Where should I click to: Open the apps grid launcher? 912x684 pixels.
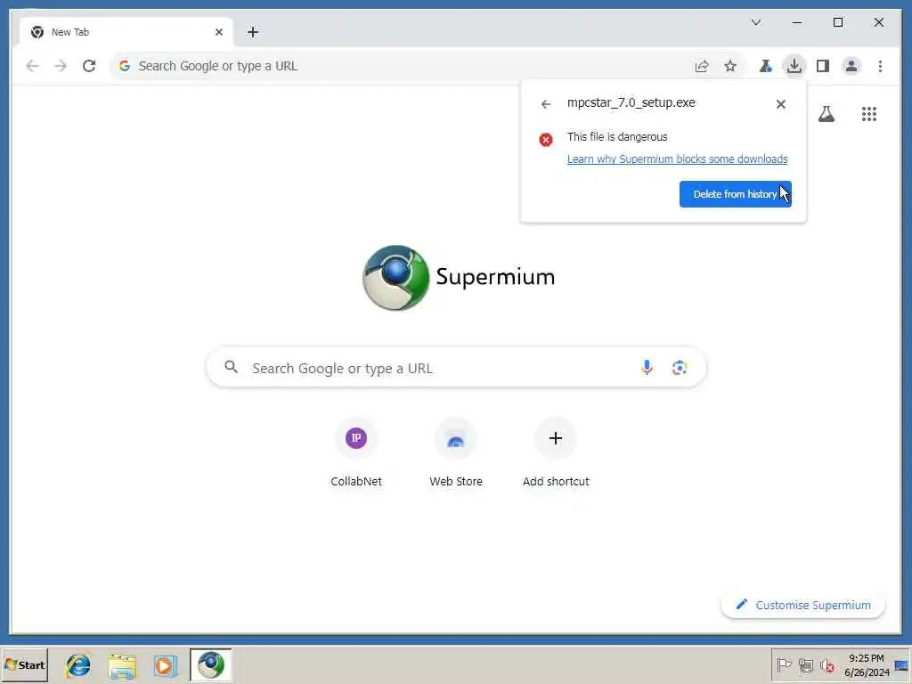coord(869,113)
